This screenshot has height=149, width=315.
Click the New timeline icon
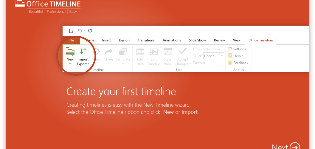(x=70, y=52)
